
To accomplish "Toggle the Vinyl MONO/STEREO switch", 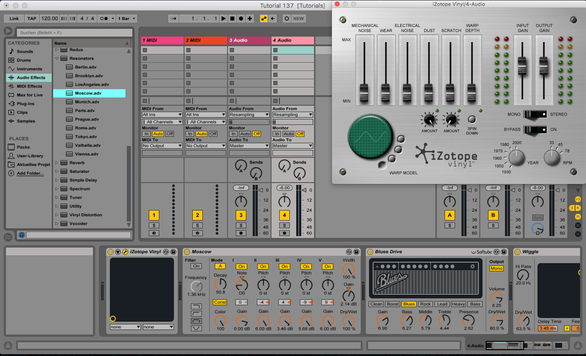I will 535,114.
